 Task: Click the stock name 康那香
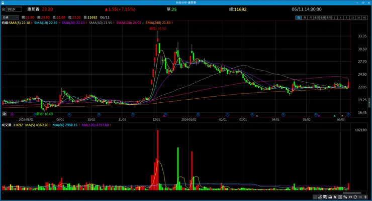34,9
